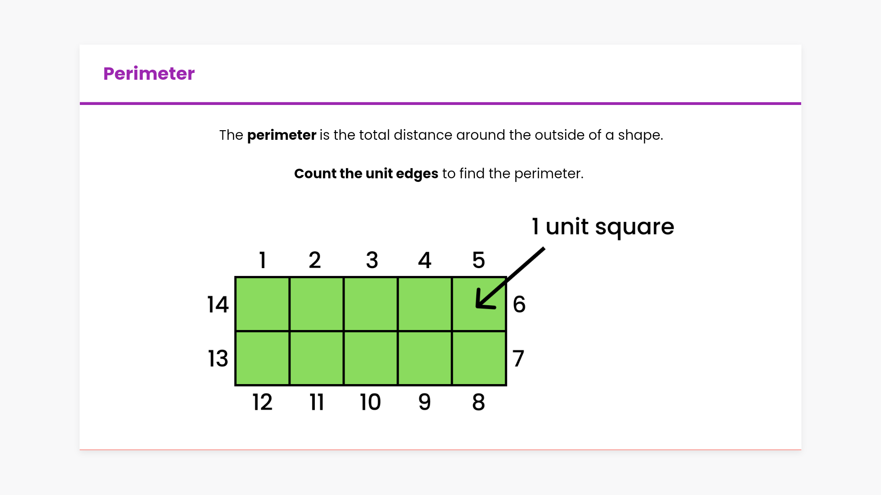Image resolution: width=881 pixels, height=495 pixels.
Task: Click edge number 7 beside the grid
Action: coord(518,358)
